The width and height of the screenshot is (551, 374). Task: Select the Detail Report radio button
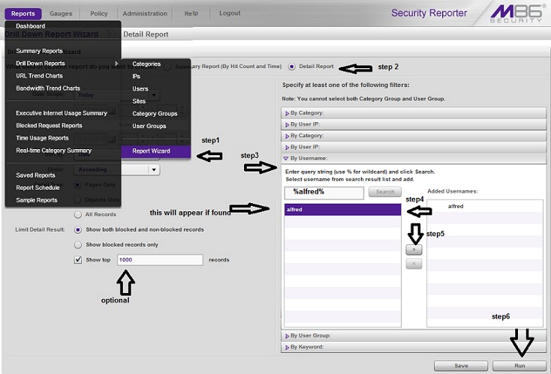pos(292,67)
